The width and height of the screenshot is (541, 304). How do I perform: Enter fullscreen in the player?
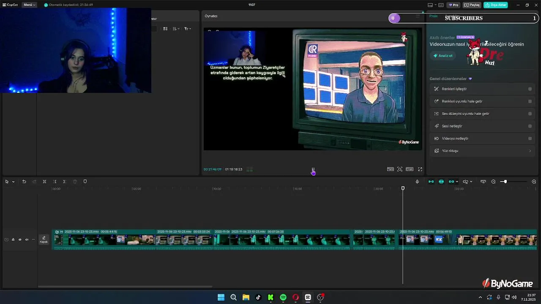point(420,169)
